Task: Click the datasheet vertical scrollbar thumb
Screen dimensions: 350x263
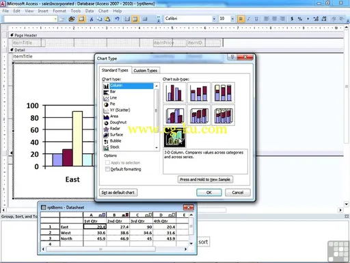Action: tap(191, 226)
